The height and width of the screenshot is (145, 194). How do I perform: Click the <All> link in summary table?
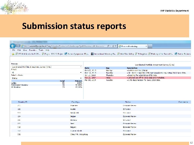(x=14, y=83)
